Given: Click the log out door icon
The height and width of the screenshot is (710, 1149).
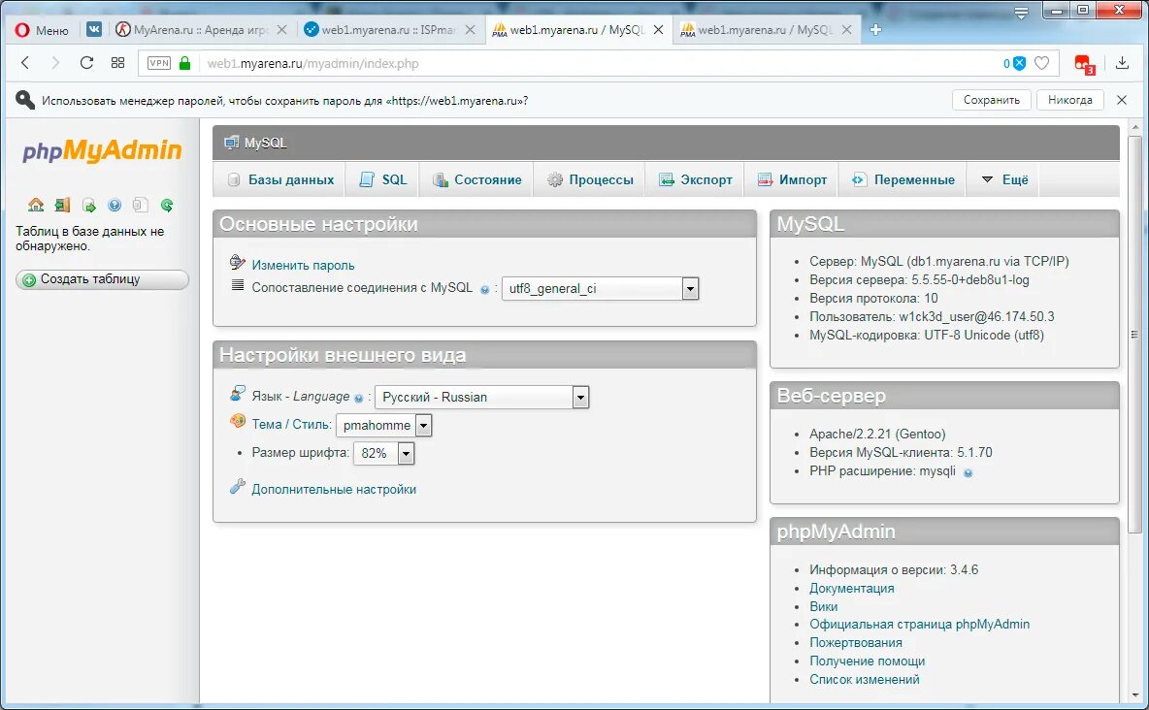Looking at the screenshot, I should [62, 206].
